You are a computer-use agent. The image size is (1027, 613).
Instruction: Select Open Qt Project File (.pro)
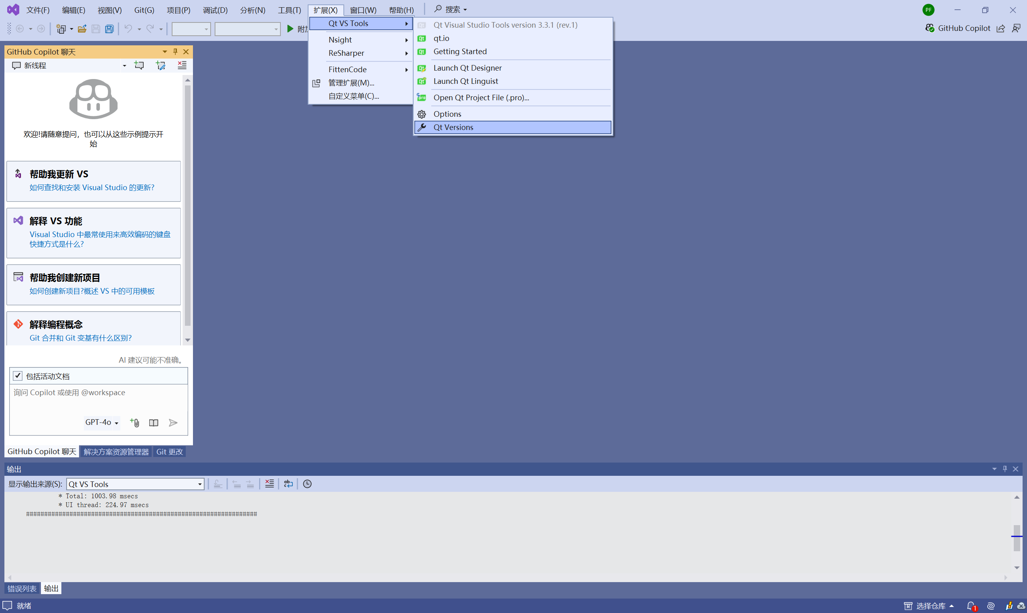pos(512,97)
